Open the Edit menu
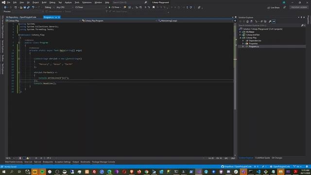 (x=15, y=2)
